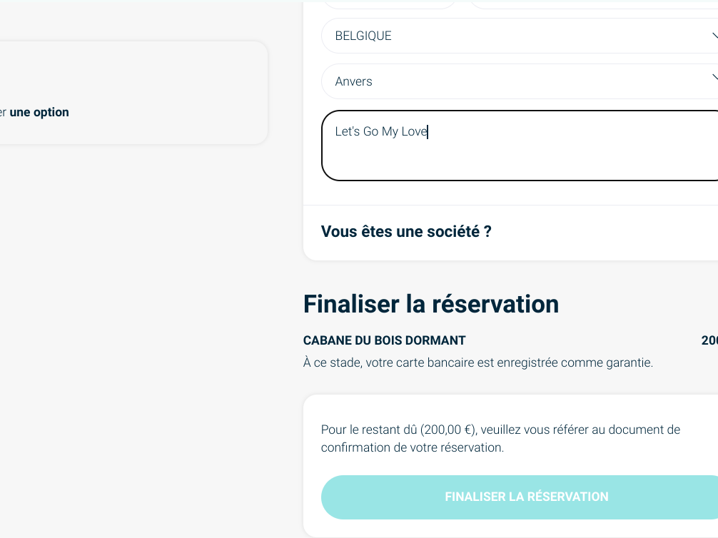Image resolution: width=718 pixels, height=538 pixels.
Task: Click the word Anvers in the selector
Action: coord(353,81)
